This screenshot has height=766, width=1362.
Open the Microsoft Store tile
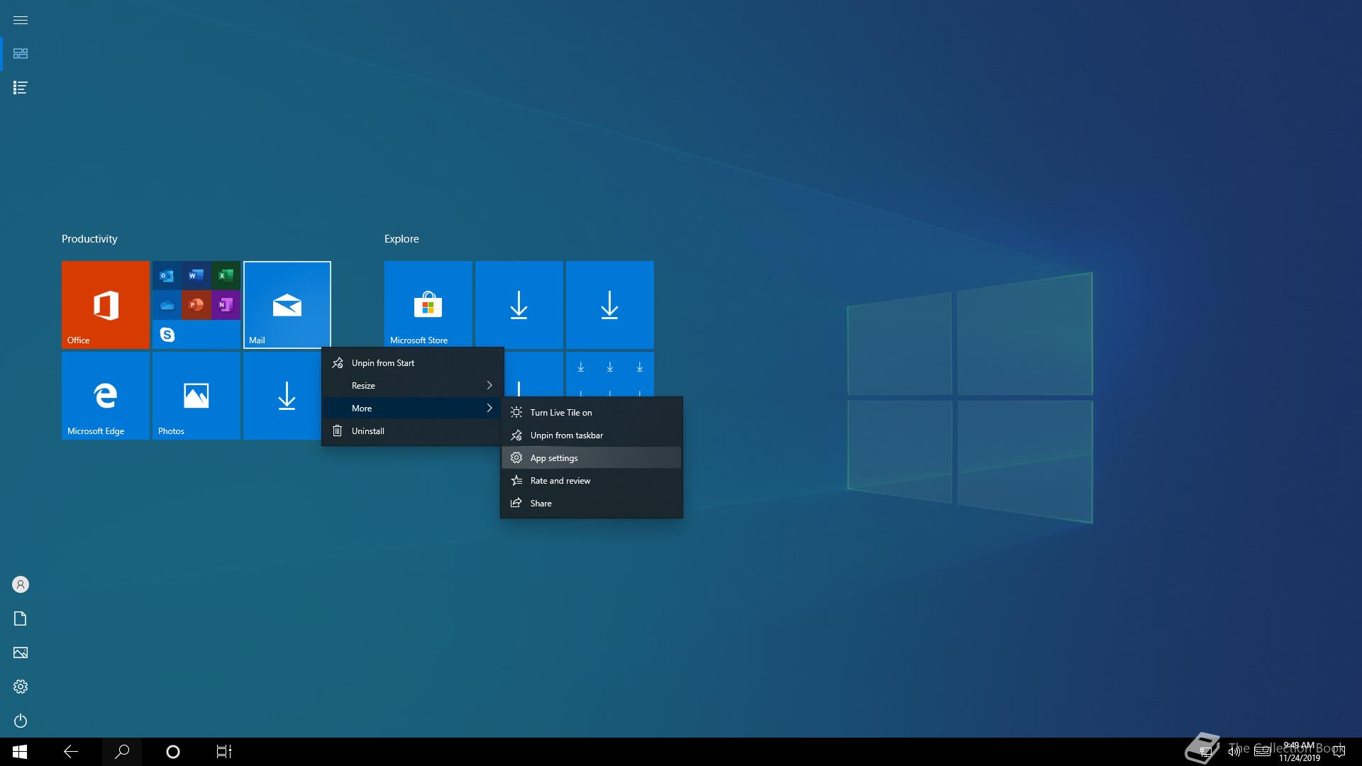[x=428, y=305]
